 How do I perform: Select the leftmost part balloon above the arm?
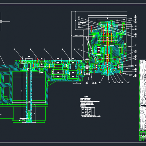point(15,49)
